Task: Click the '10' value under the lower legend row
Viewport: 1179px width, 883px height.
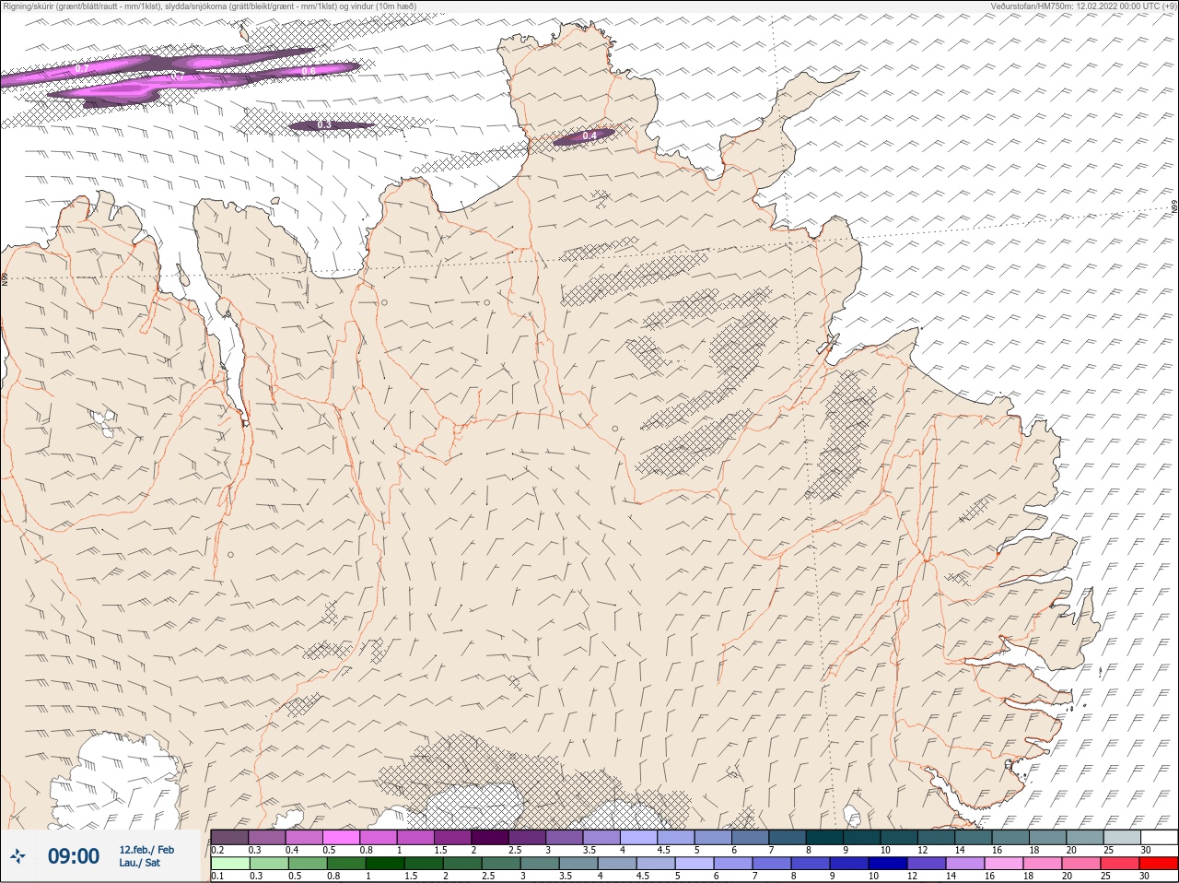Action: [x=873, y=876]
